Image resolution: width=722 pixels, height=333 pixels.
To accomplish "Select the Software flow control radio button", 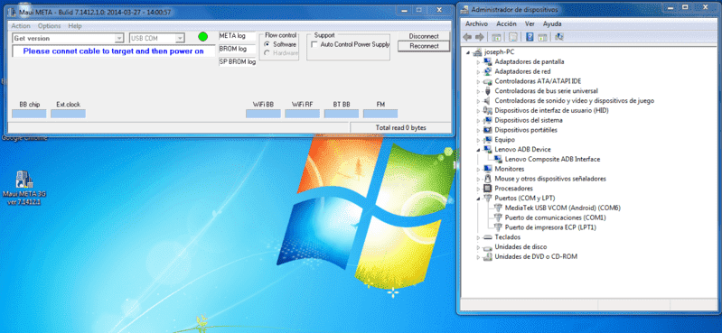I will [267, 44].
